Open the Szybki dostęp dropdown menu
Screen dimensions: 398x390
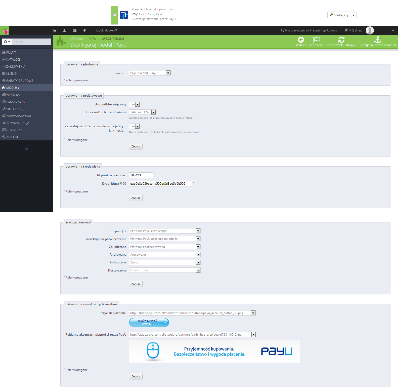coord(106,30)
